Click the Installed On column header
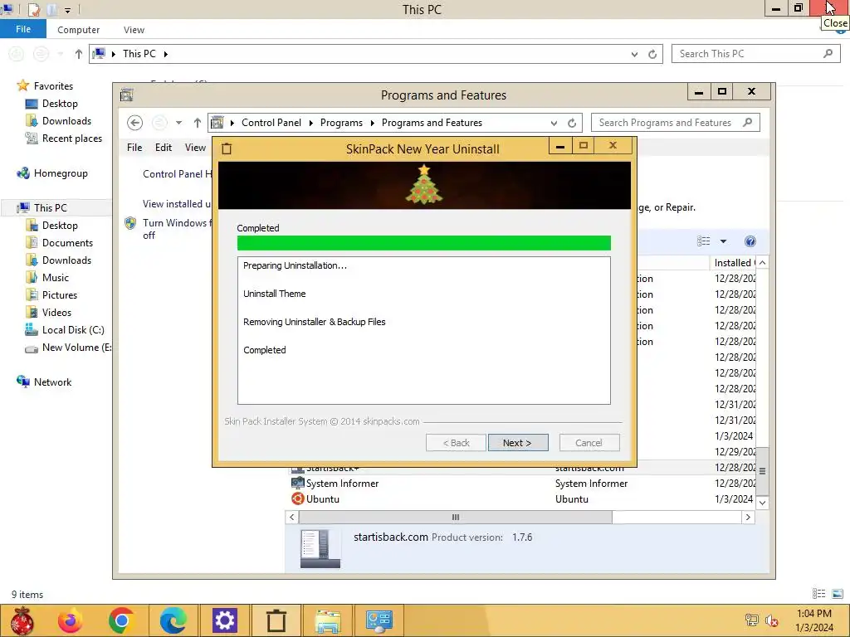850x637 pixels. pos(732,263)
